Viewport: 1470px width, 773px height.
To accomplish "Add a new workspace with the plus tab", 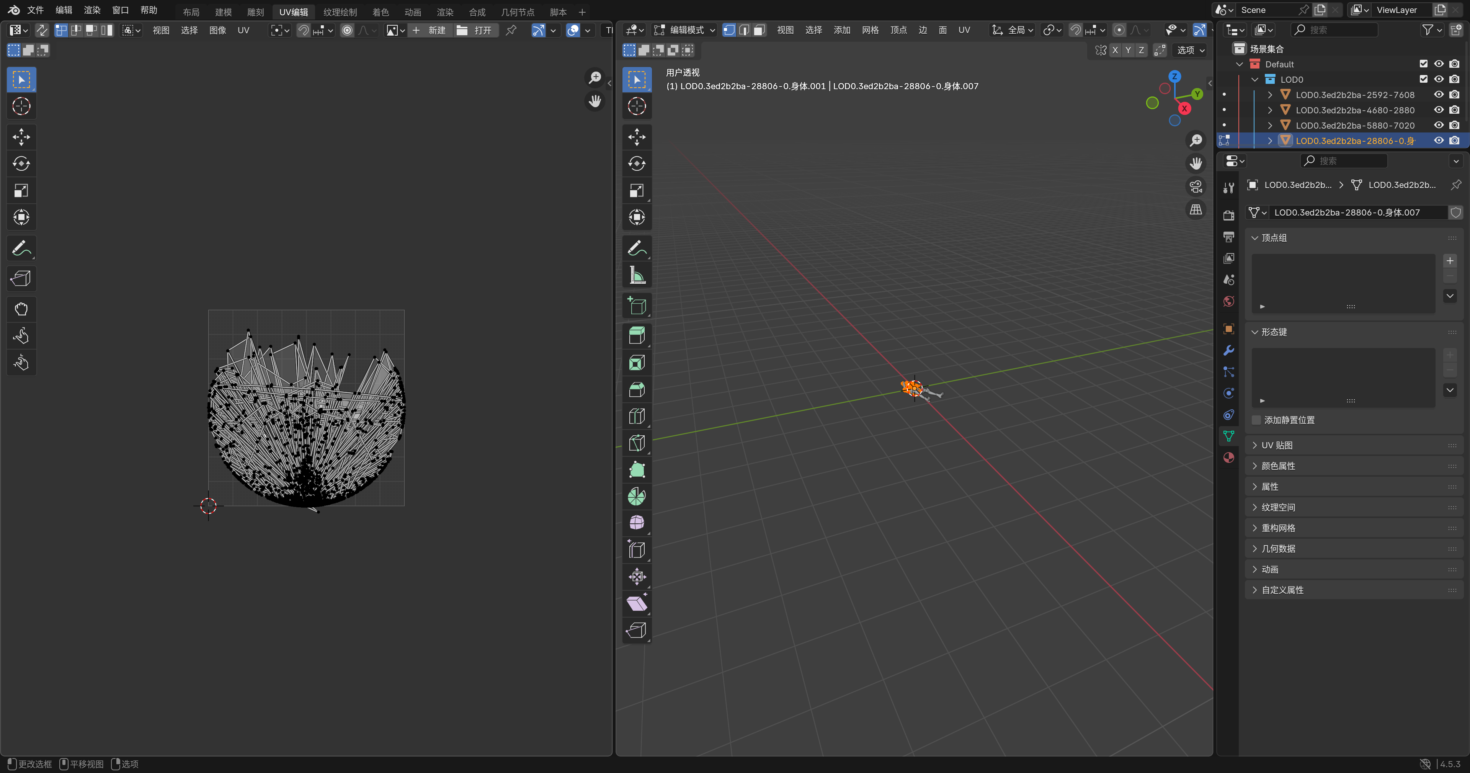I will (582, 12).
